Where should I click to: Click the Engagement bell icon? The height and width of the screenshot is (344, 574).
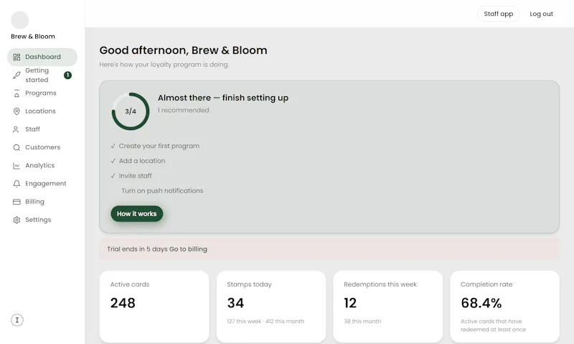17,184
